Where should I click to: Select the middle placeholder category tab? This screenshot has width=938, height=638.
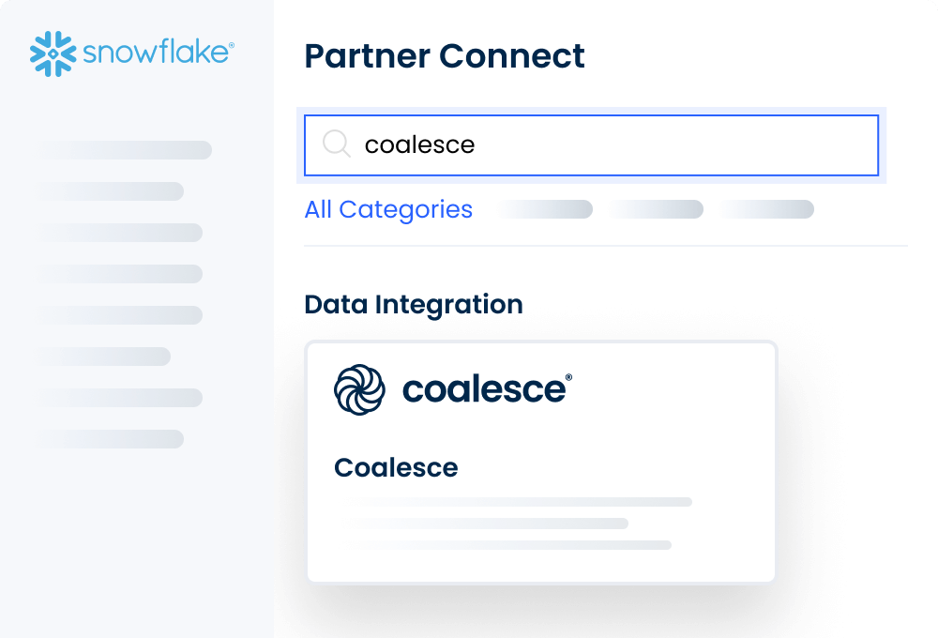(x=657, y=209)
